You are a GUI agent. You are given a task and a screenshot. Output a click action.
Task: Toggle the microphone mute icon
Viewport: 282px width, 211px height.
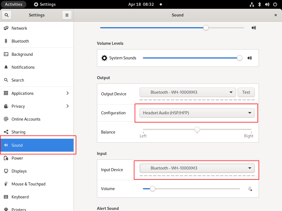point(250,189)
